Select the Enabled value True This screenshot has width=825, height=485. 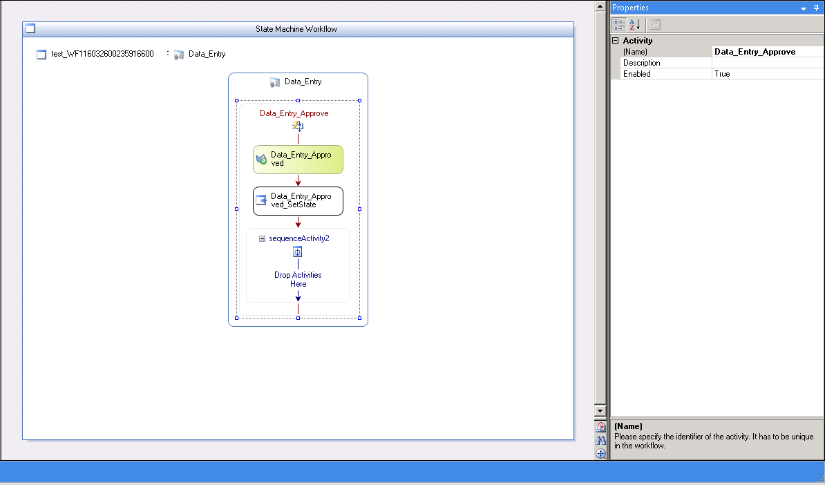pyautogui.click(x=768, y=74)
